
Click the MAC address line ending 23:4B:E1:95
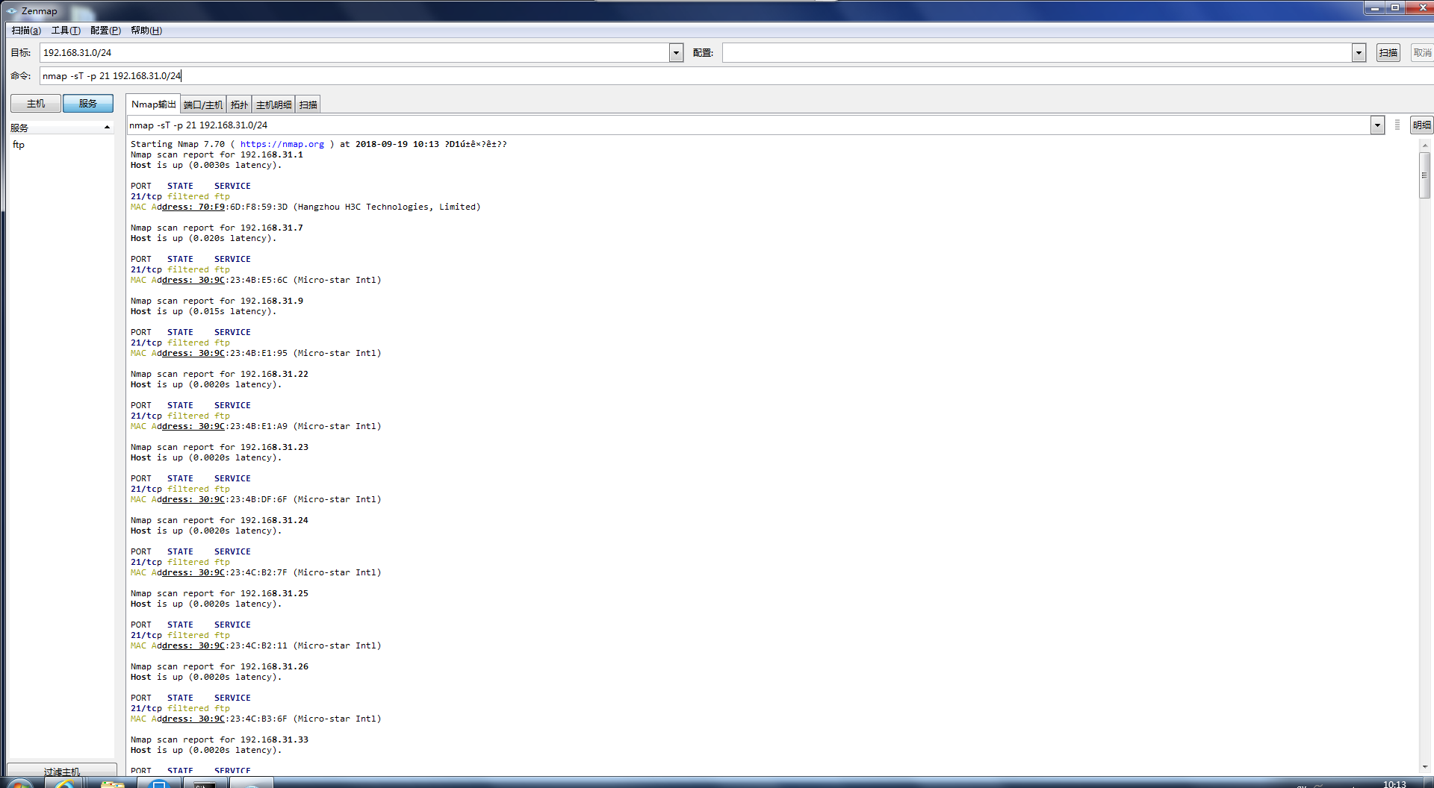256,354
